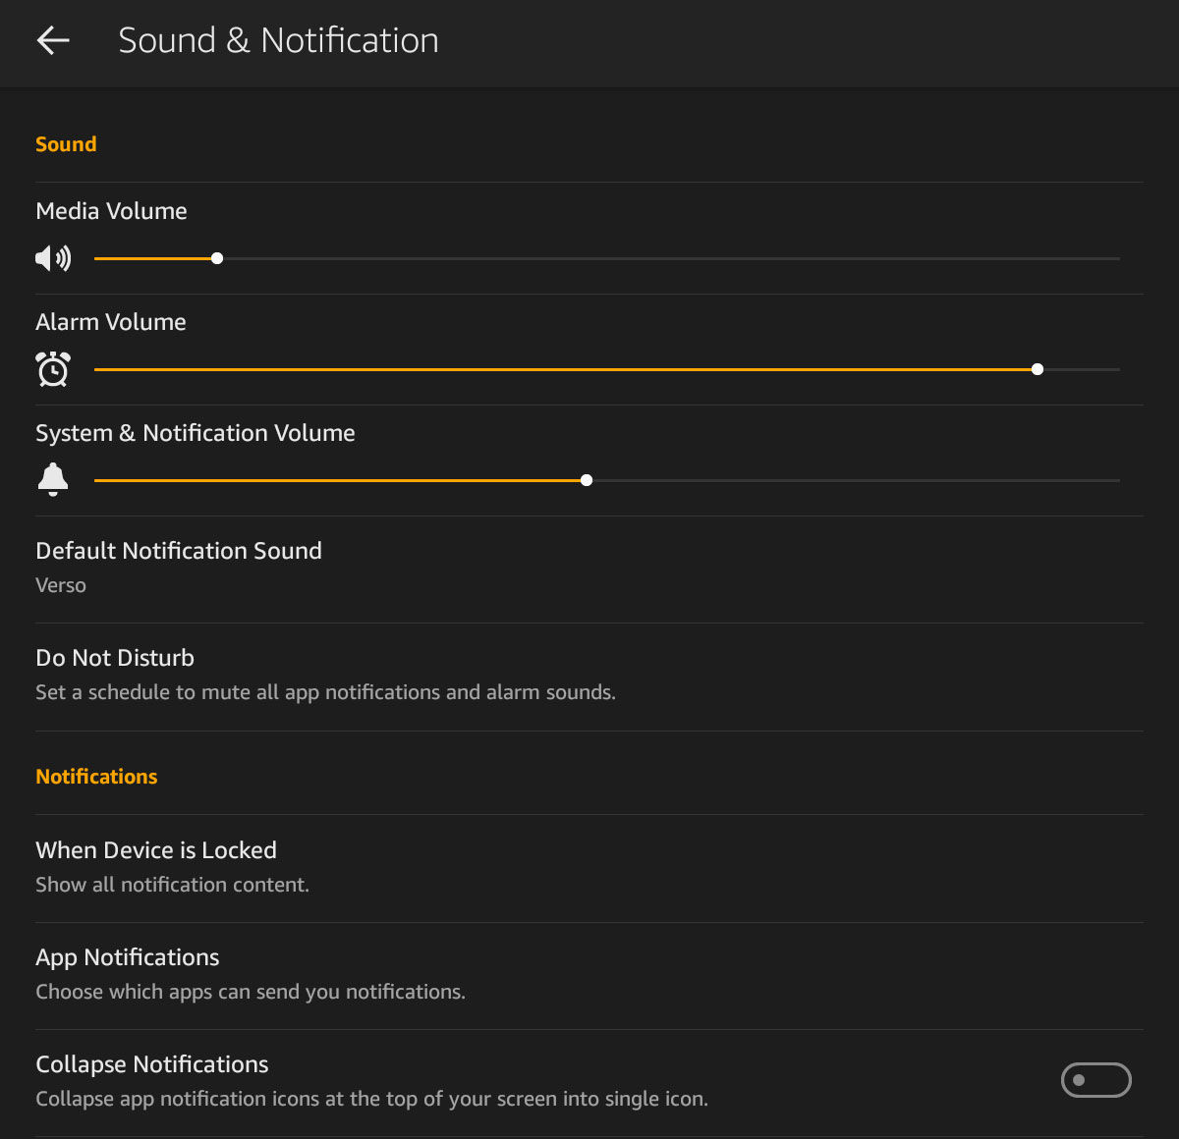Click the notification bell icon
The height and width of the screenshot is (1139, 1179).
(x=53, y=479)
